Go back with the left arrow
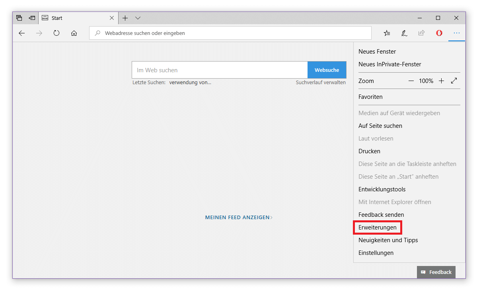This screenshot has height=291, width=481. pos(22,33)
